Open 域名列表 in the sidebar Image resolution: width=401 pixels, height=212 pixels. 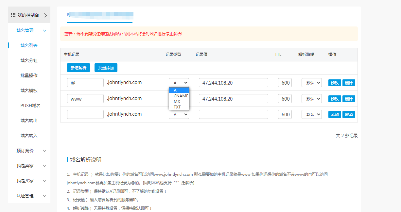pos(29,45)
